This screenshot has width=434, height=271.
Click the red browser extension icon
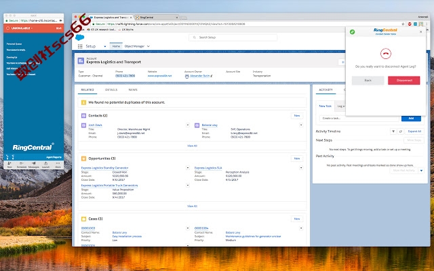click(410, 24)
